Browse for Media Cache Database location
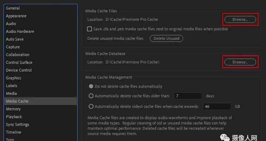 [x=240, y=62]
